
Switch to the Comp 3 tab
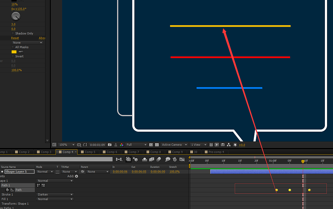[44, 152]
